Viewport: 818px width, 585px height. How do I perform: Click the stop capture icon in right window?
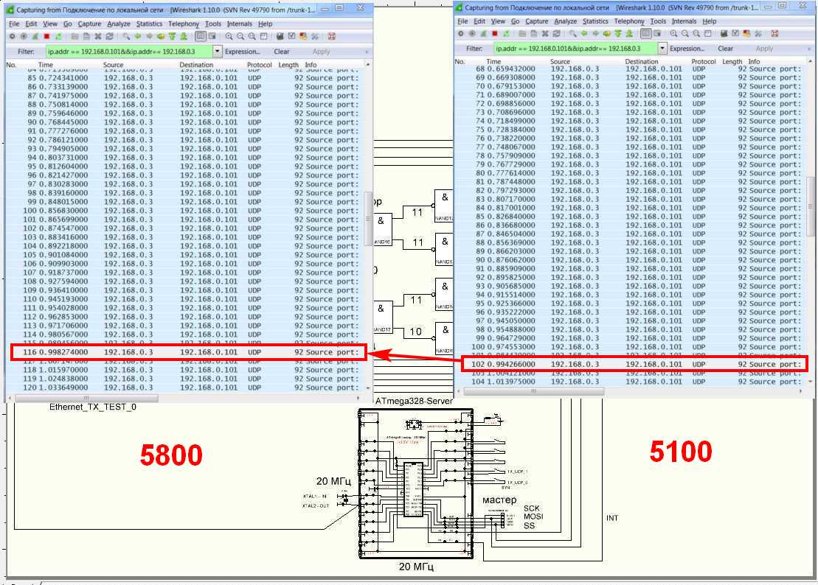496,34
